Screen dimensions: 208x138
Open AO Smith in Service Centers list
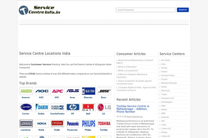click(x=166, y=60)
